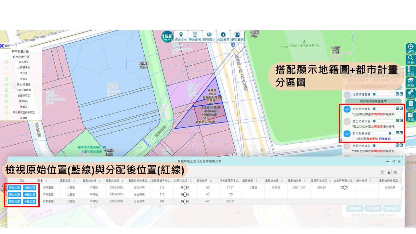Click the 切換樣式 link under 都市計畫分區
This screenshot has width=416, height=234.
(x=384, y=139)
